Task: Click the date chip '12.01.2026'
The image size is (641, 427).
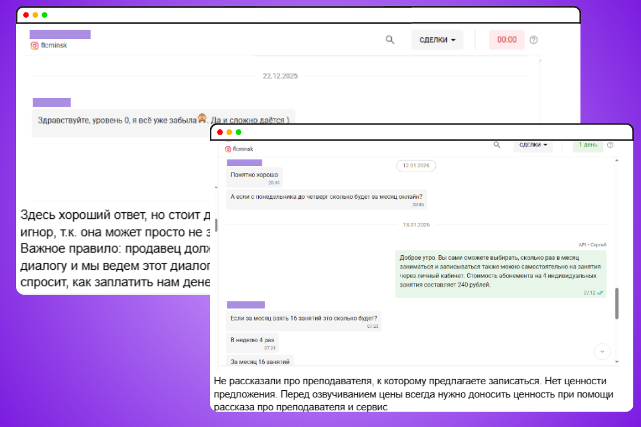Action: point(415,165)
